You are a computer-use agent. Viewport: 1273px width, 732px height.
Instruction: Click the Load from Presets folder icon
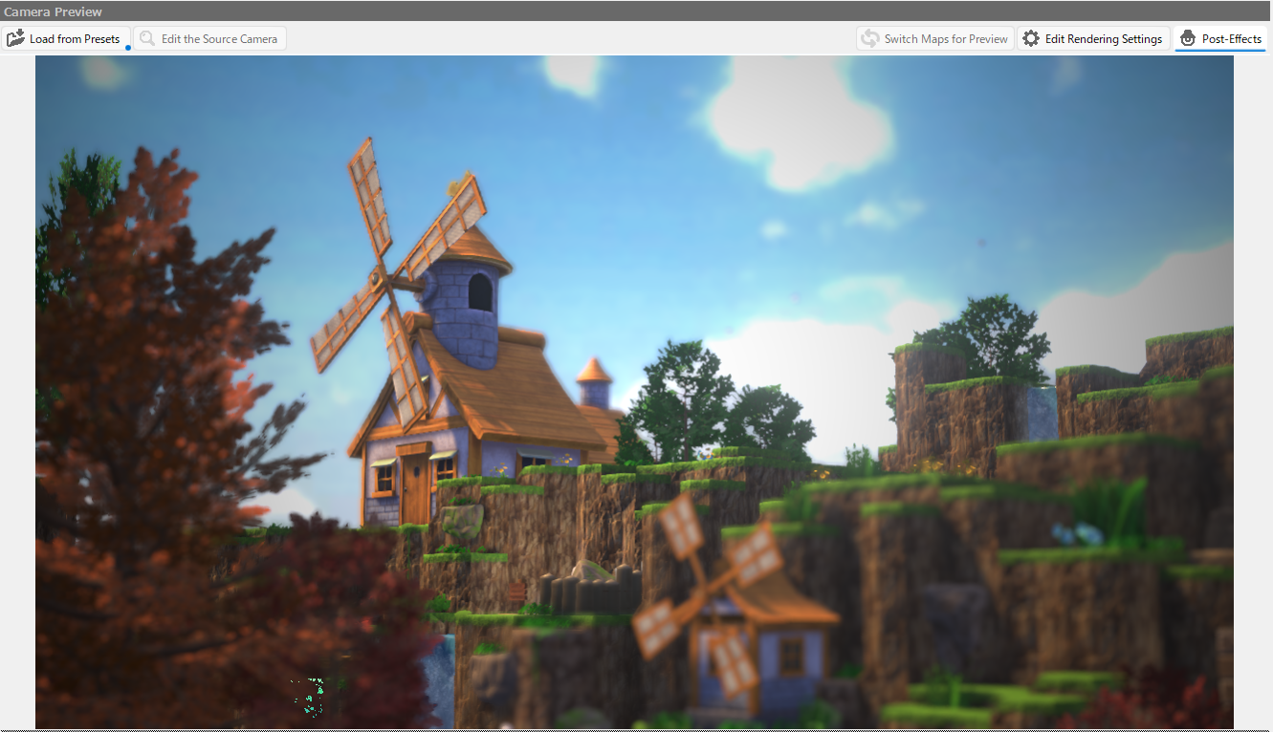coord(16,39)
